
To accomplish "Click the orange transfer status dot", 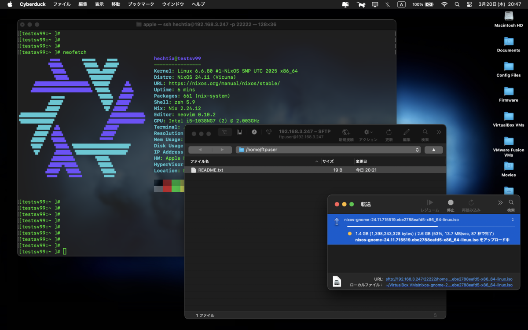I will tap(349, 234).
